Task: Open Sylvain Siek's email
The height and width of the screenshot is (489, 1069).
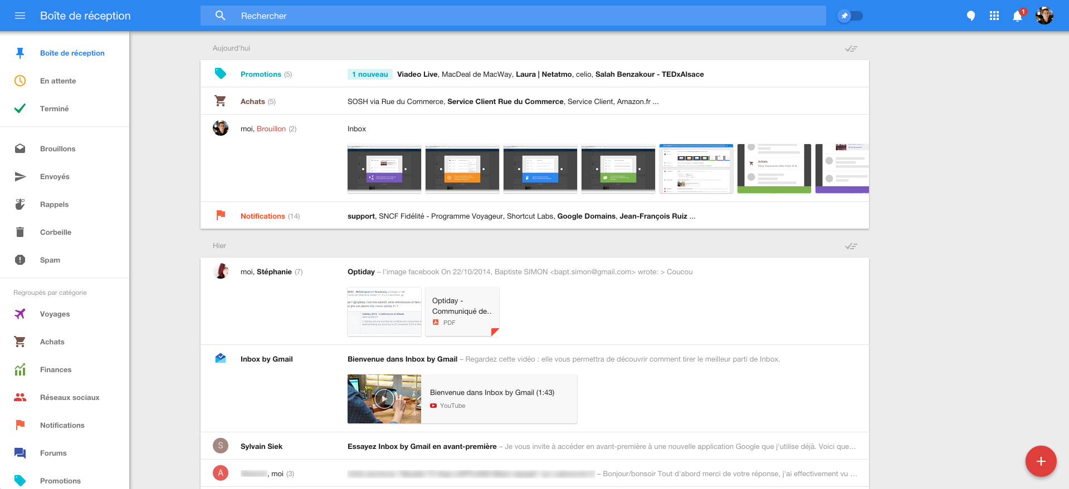Action: click(x=535, y=446)
